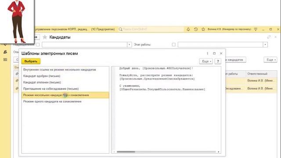Open the dialog's Еще dropdown
The width and height of the screenshot is (281, 158).
tap(206, 61)
